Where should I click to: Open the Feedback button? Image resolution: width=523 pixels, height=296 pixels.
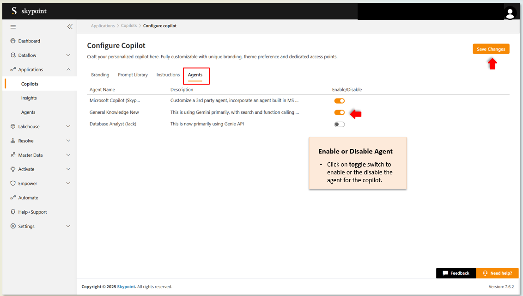[456, 273]
